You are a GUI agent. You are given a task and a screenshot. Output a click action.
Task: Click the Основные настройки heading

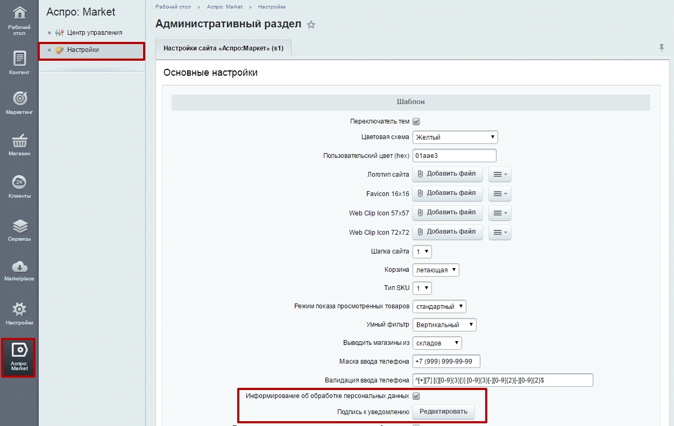click(210, 73)
